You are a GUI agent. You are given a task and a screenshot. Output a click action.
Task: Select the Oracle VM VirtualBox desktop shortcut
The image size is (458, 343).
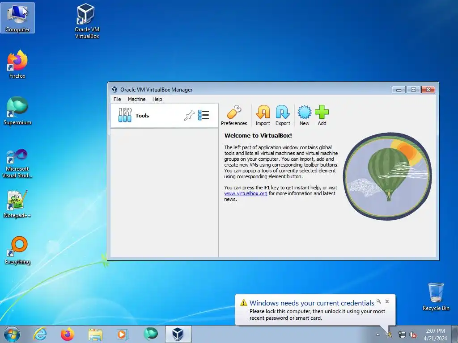87,21
